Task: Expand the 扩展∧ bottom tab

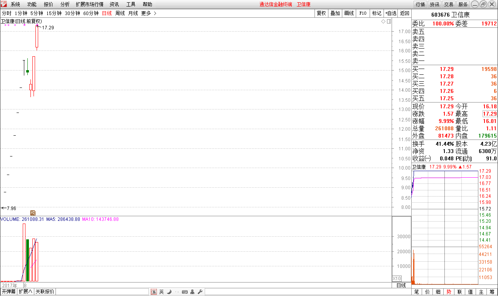Action: pos(25,292)
